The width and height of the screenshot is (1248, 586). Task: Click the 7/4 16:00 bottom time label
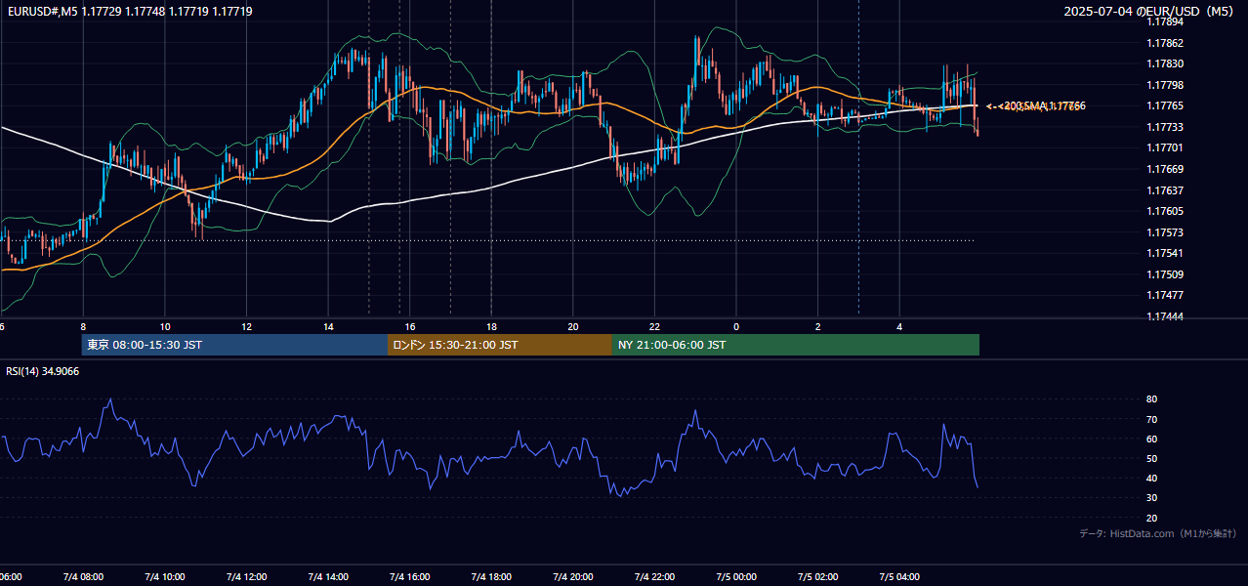[410, 577]
